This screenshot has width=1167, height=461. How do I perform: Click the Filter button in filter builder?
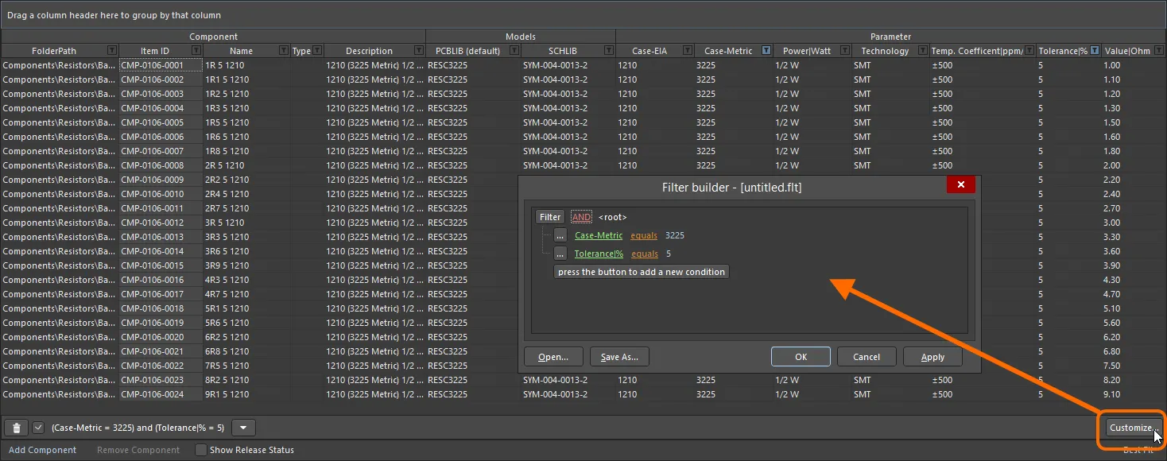pos(549,217)
